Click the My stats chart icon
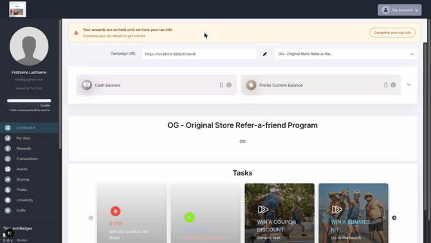The height and width of the screenshot is (243, 431). [x=8, y=138]
